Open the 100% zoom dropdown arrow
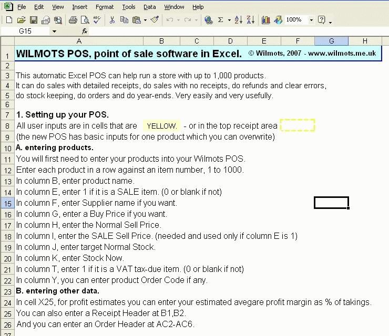This screenshot has width=389, height=336. [311, 20]
